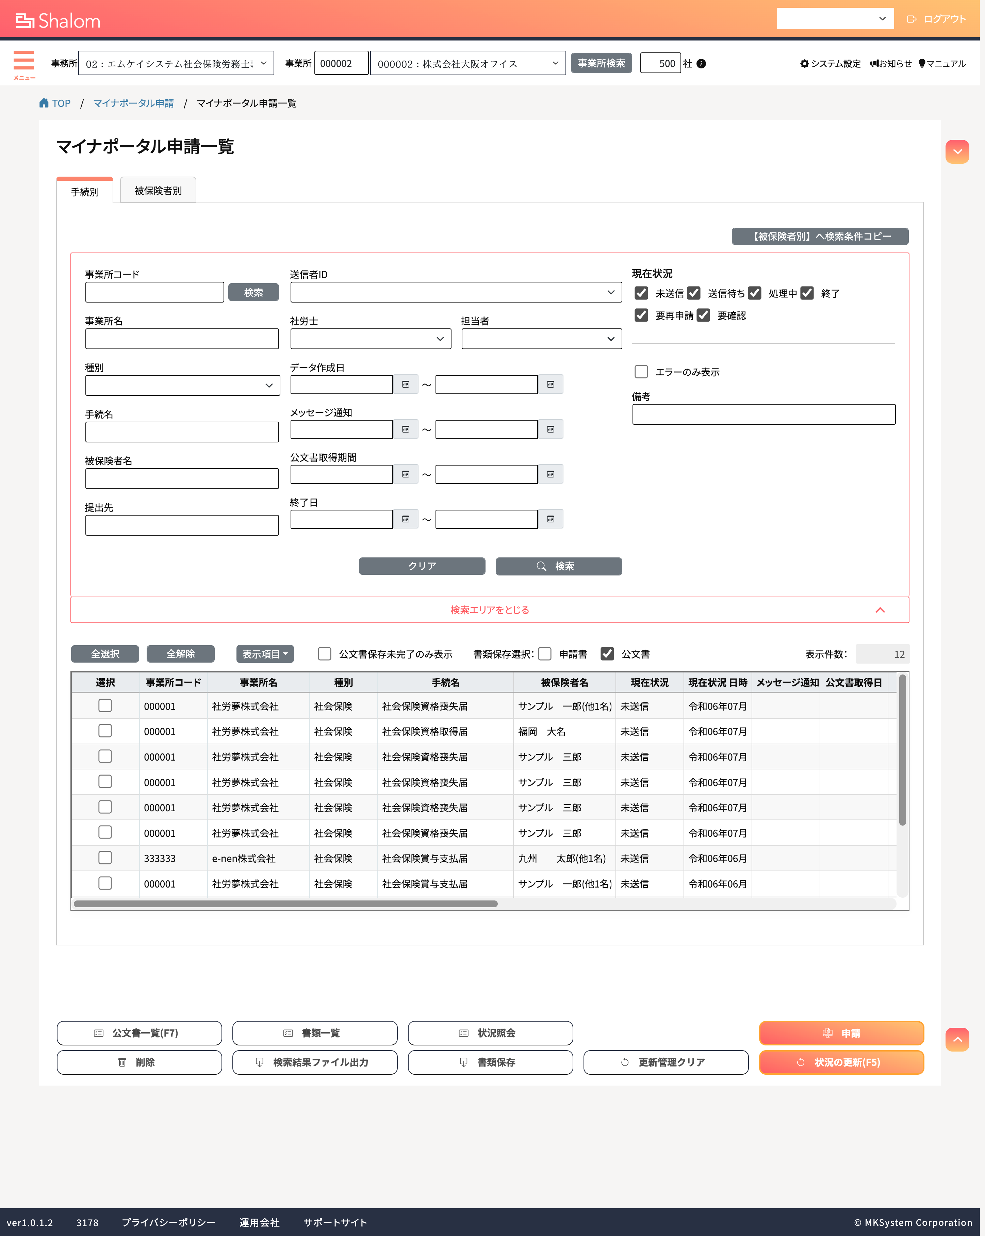Click the TOP home icon
The height and width of the screenshot is (1236, 985).
tap(44, 103)
